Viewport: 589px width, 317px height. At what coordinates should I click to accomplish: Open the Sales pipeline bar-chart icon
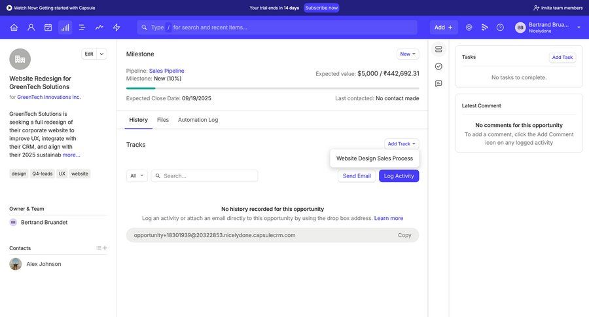click(65, 28)
